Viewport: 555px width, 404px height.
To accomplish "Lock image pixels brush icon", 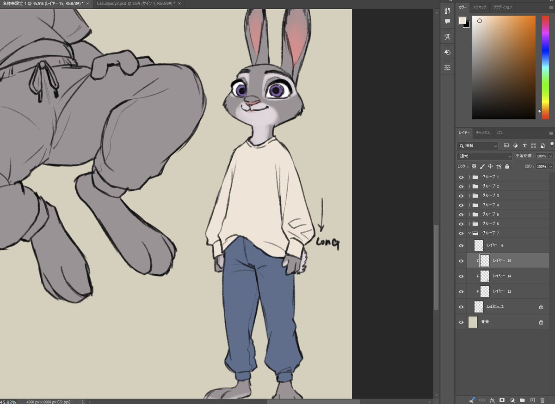I will [x=482, y=166].
